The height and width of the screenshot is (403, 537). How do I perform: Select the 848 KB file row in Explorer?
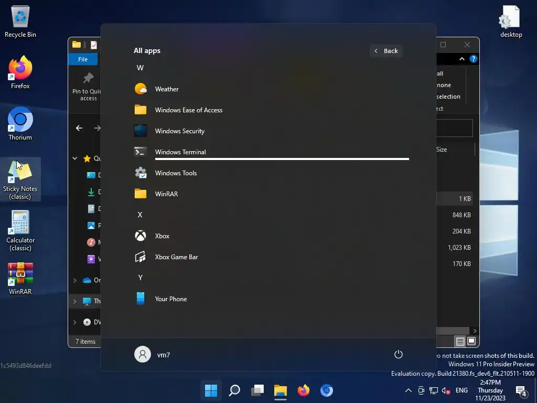click(455, 215)
